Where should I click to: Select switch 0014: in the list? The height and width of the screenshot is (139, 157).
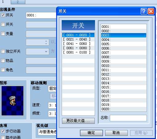[124, 83]
